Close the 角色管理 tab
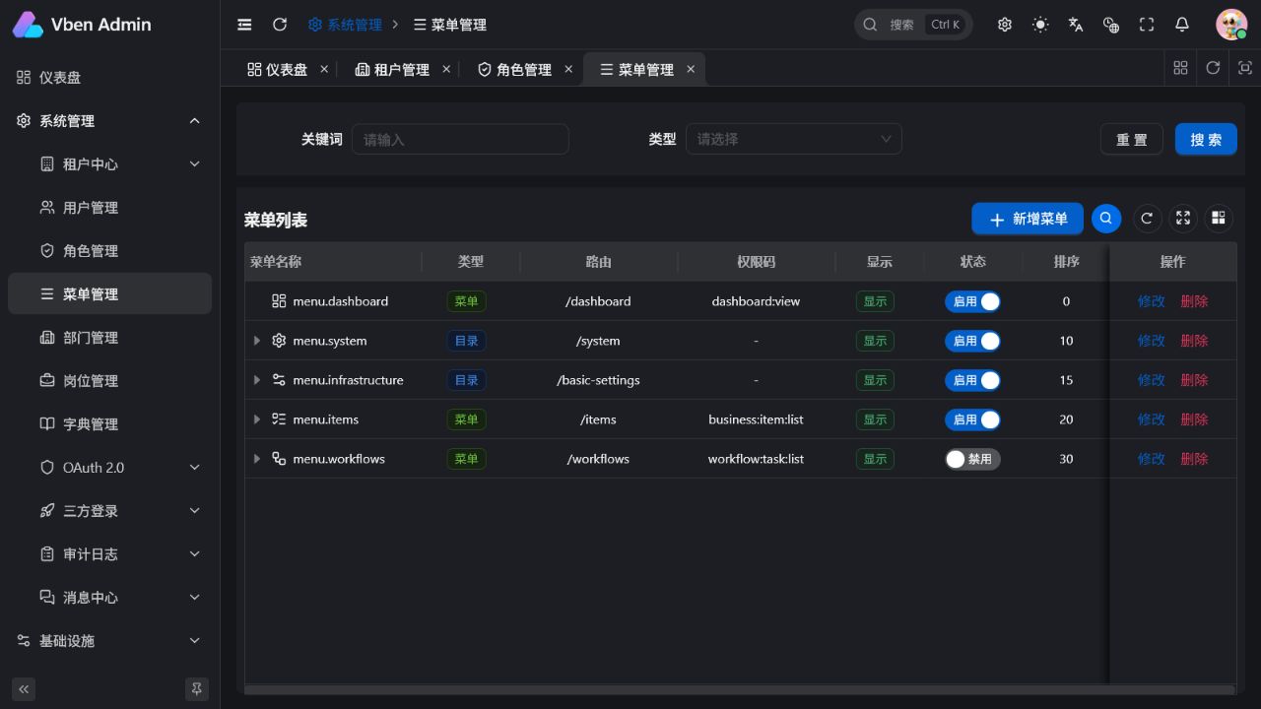The width and height of the screenshot is (1261, 709). pos(568,69)
